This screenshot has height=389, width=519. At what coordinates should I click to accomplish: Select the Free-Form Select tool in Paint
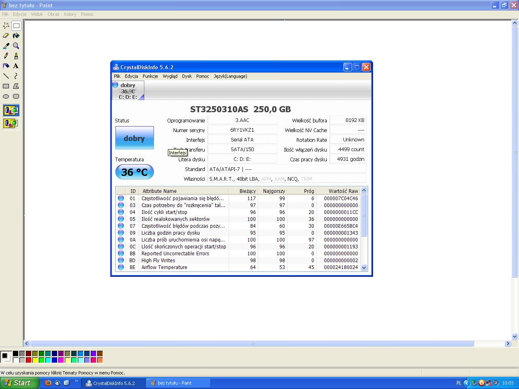6,26
